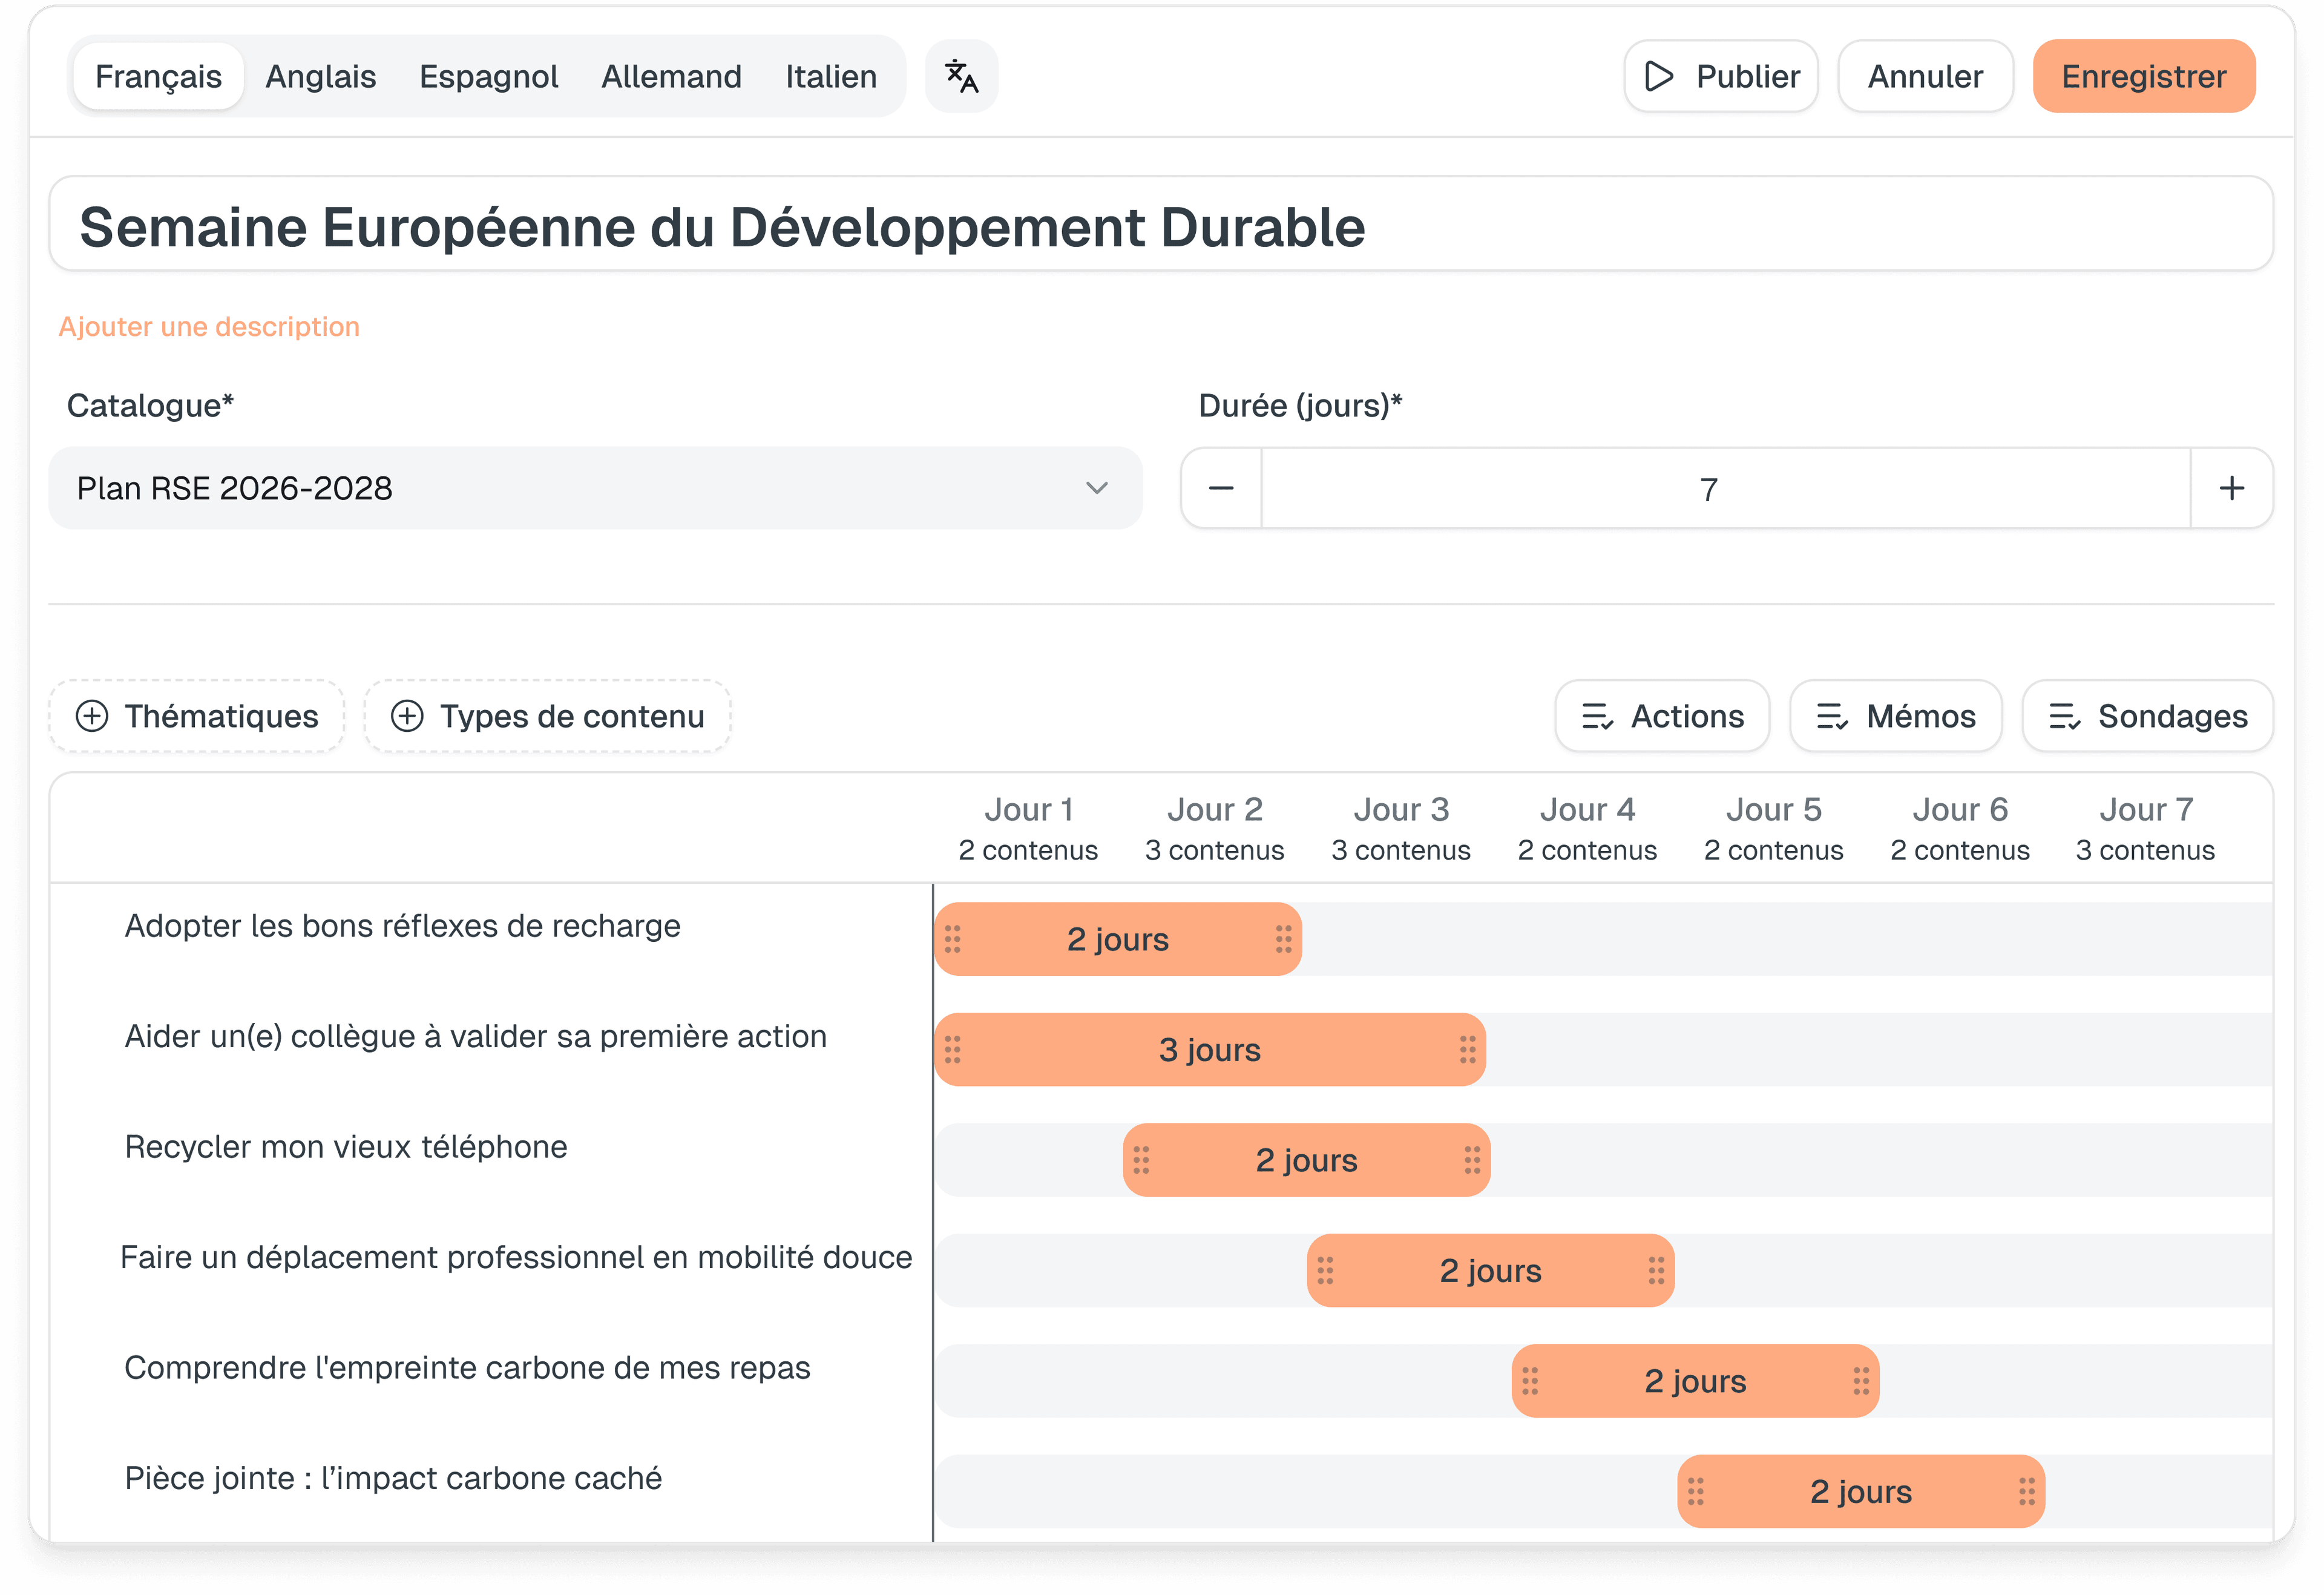Cancel changes with the Annuler button
This screenshot has width=2324, height=1595.
point(1925,75)
